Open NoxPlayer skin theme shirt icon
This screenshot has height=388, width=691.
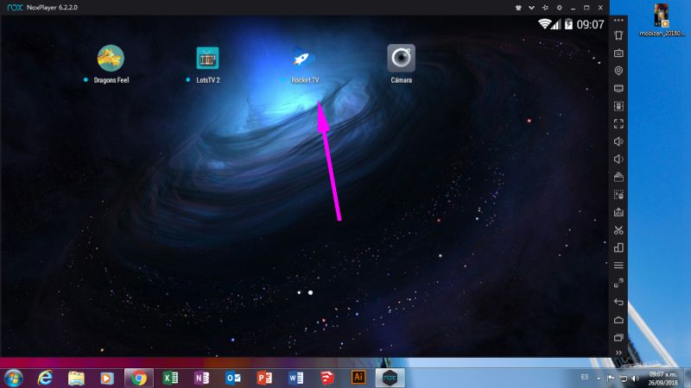(518, 8)
